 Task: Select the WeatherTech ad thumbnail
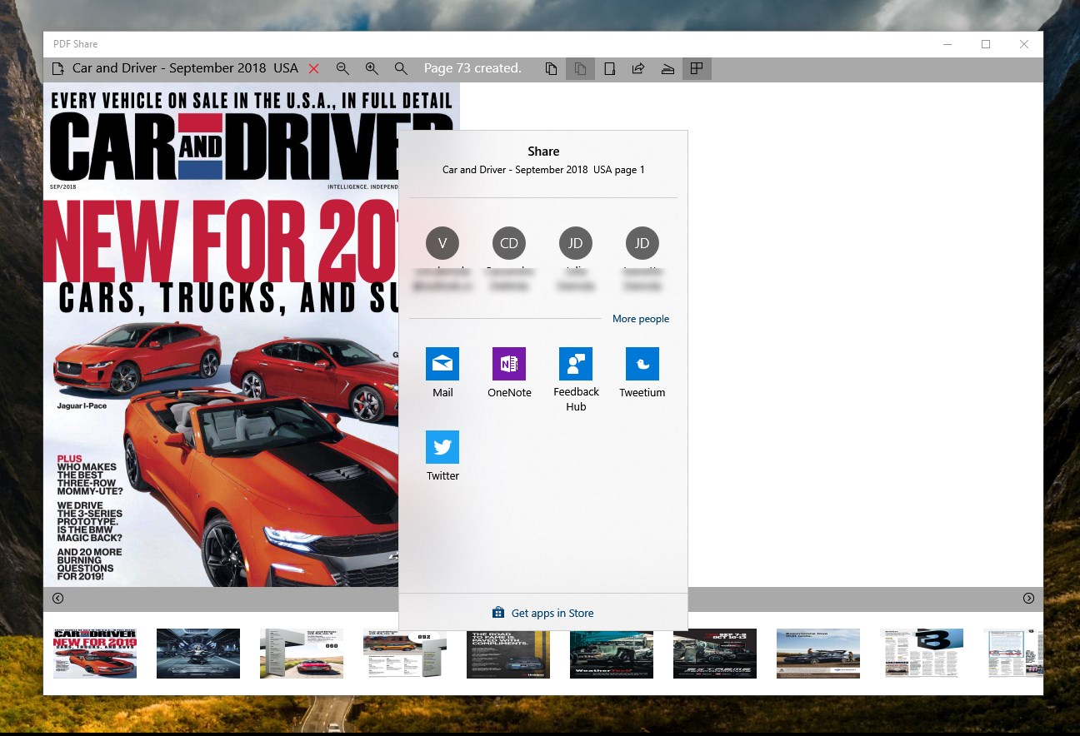(x=612, y=654)
